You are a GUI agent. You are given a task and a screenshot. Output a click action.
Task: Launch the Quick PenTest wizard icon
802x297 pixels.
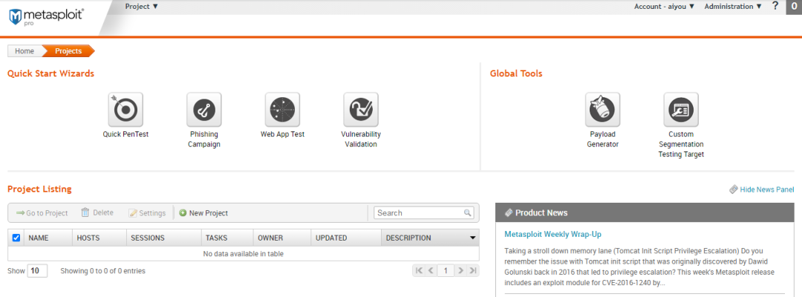125,109
